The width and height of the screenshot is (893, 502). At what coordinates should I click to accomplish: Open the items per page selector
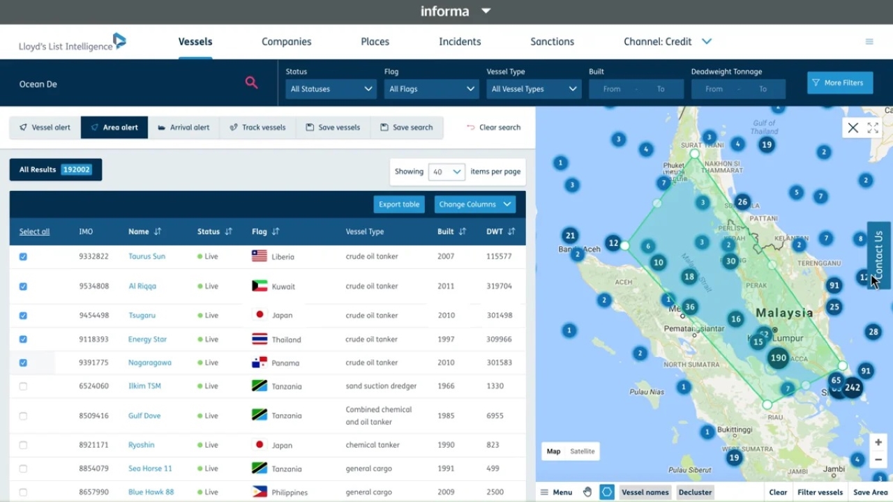click(x=446, y=172)
